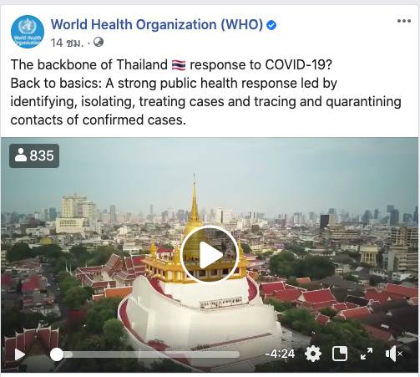Image resolution: width=420 pixels, height=377 pixels.
Task: Click the World Health Organization (WHO) page name
Action: (157, 24)
